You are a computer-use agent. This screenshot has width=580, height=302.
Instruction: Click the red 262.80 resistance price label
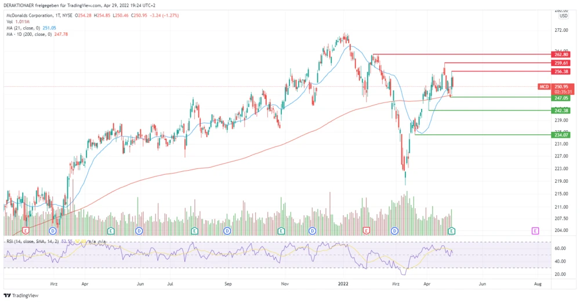561,54
